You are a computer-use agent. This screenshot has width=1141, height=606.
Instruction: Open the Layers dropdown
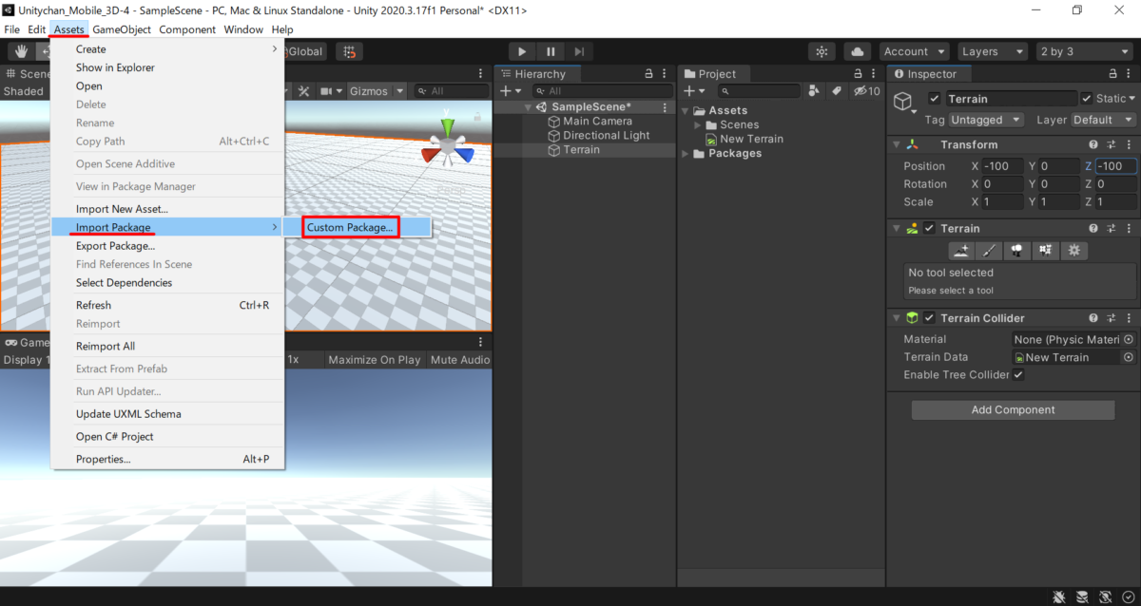992,51
